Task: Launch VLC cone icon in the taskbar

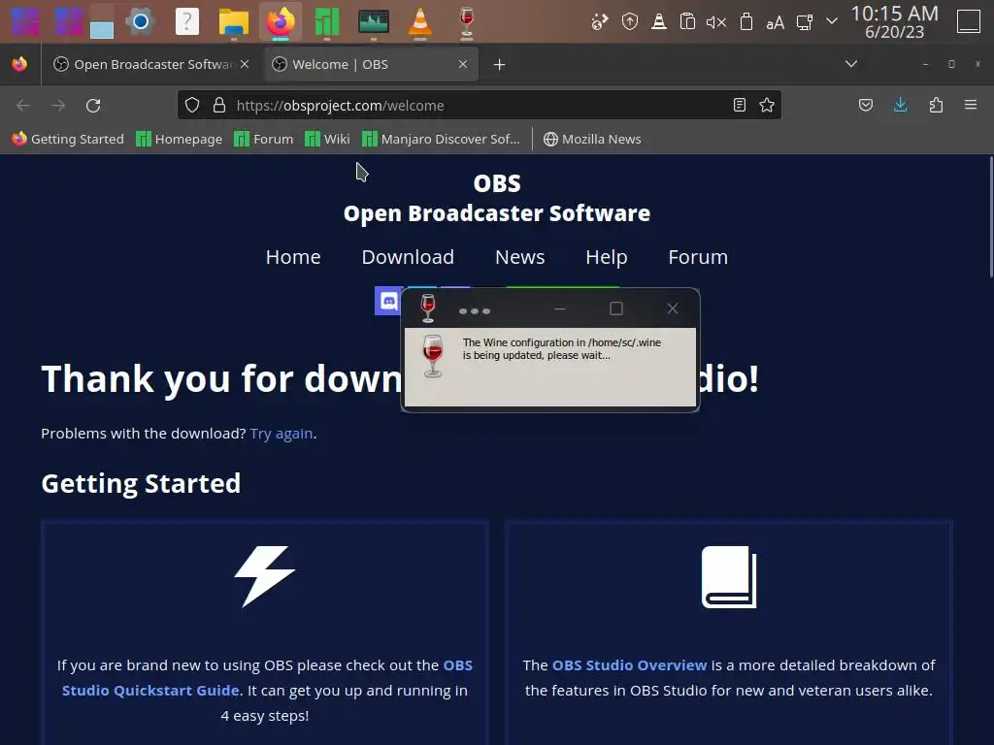Action: tap(419, 22)
